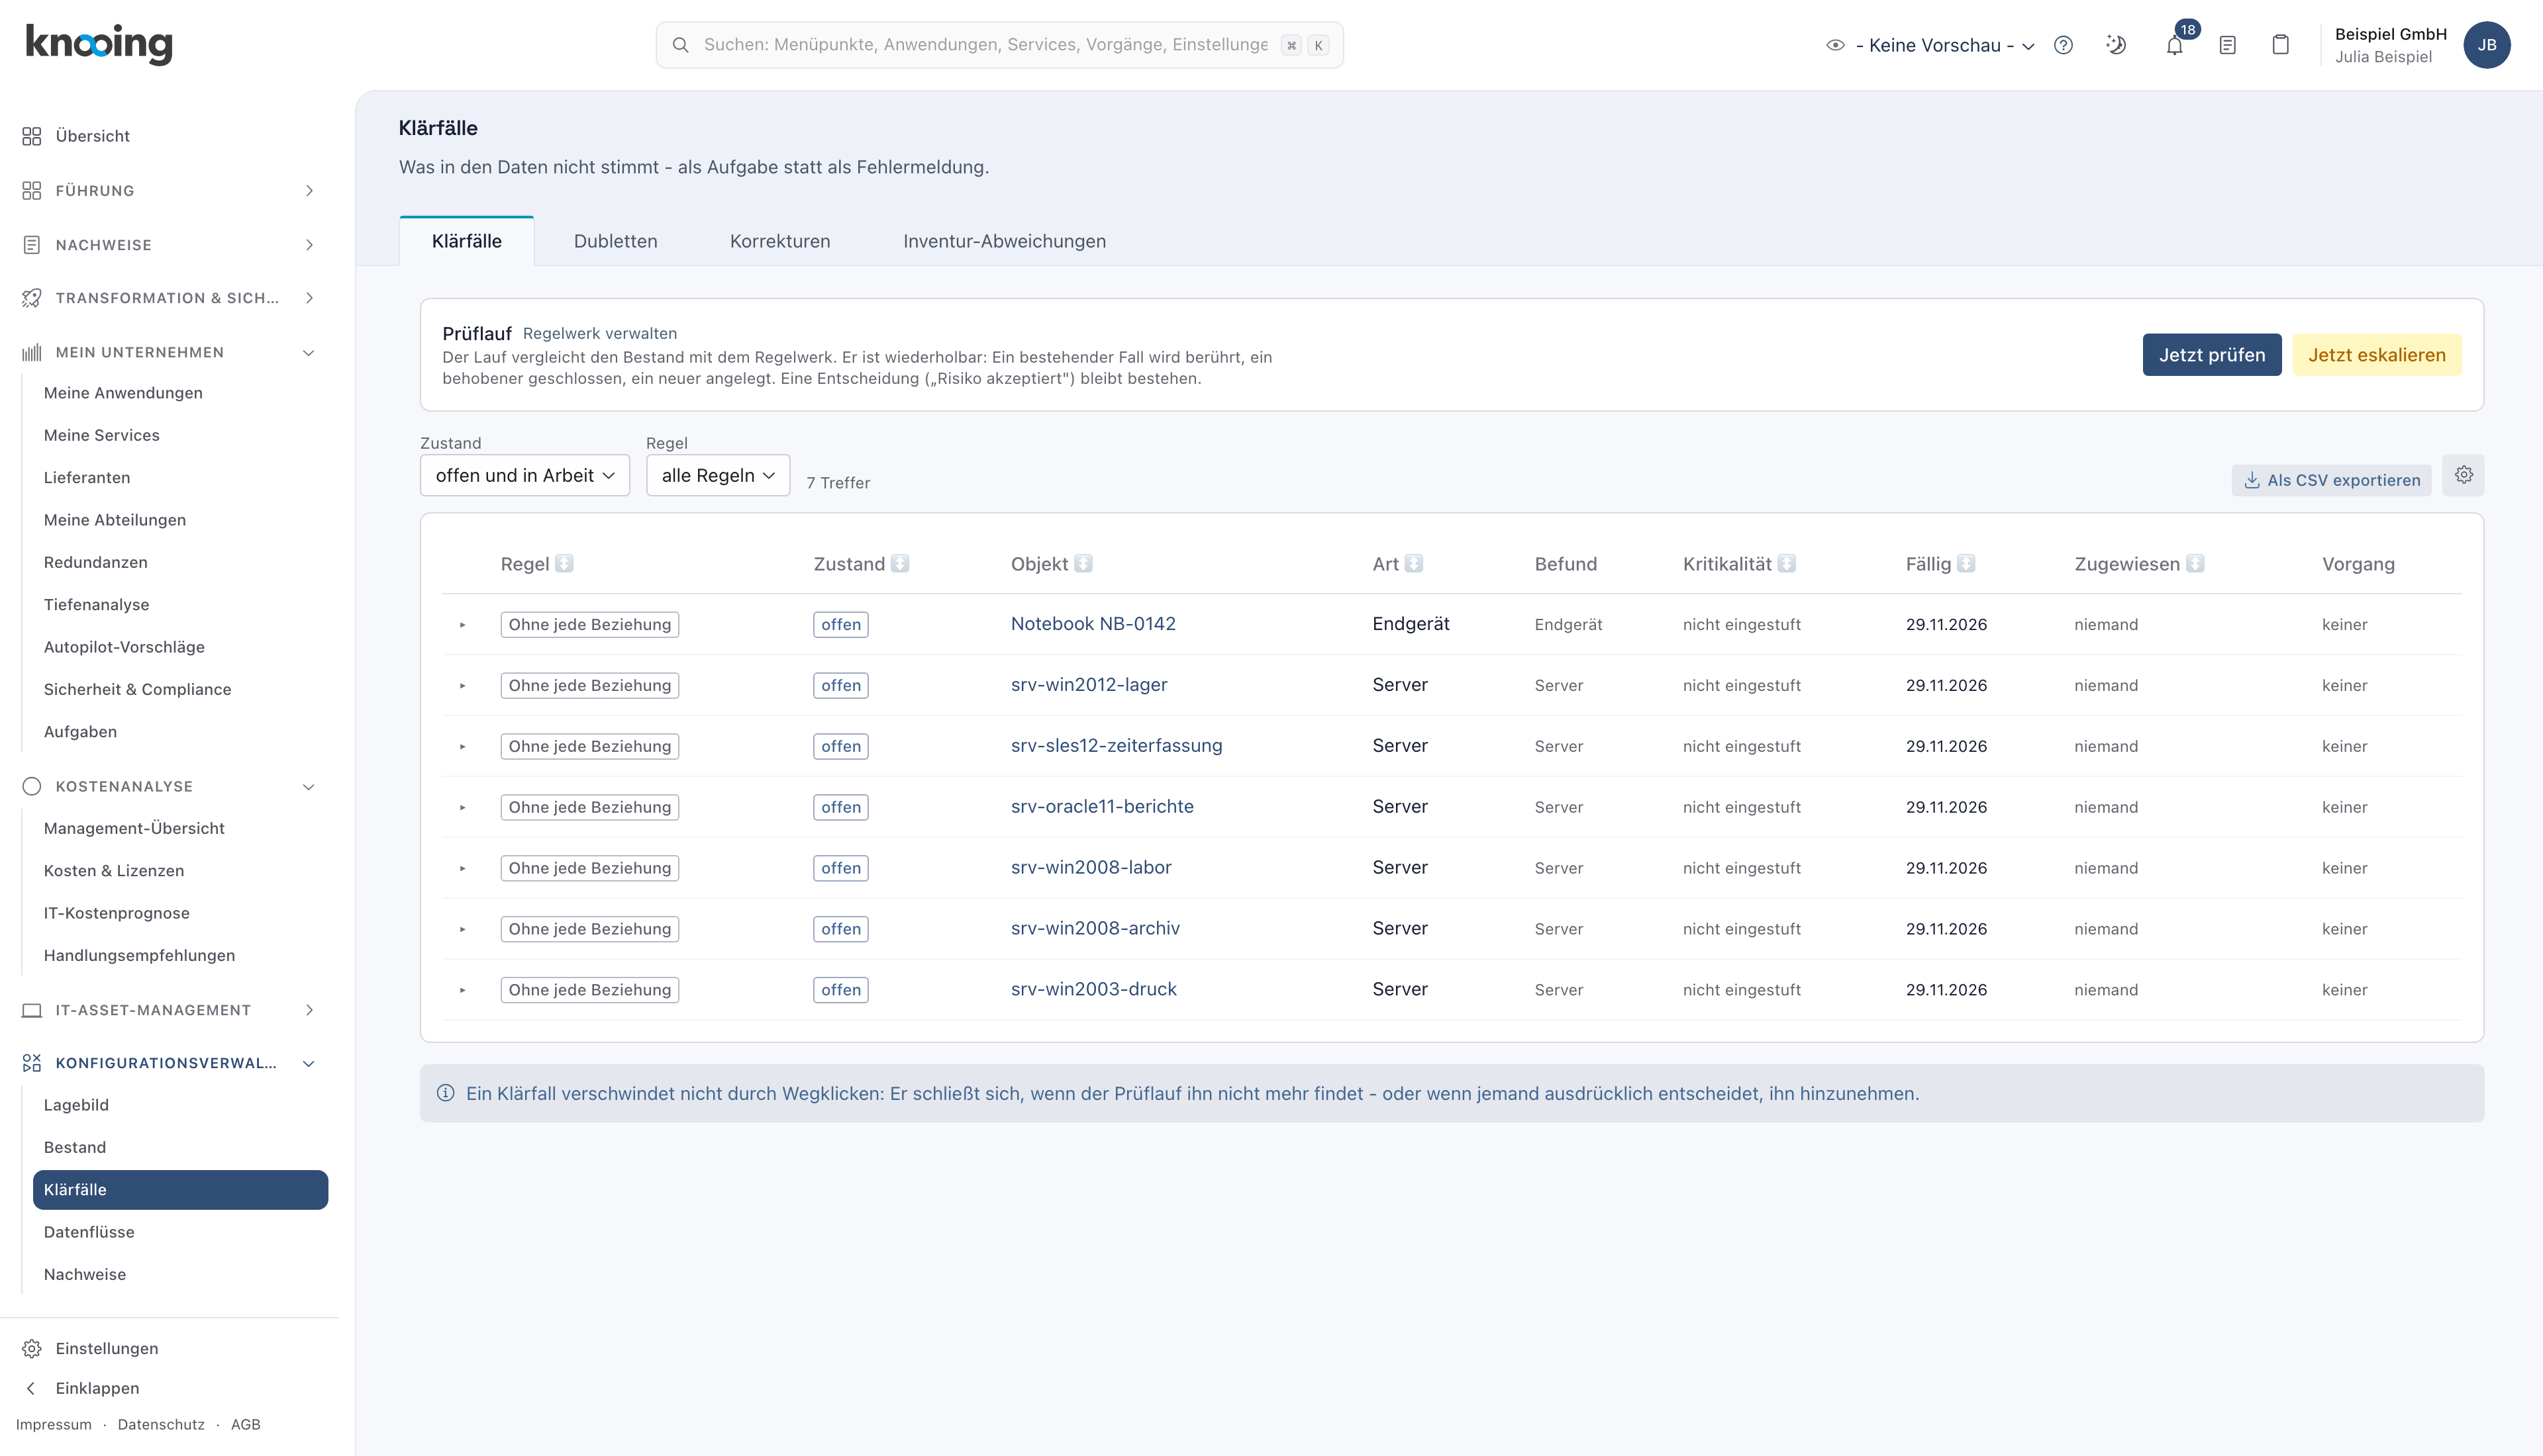2543x1456 pixels.
Task: Expand the Notebook NB-0142 row
Action: pyautogui.click(x=462, y=625)
